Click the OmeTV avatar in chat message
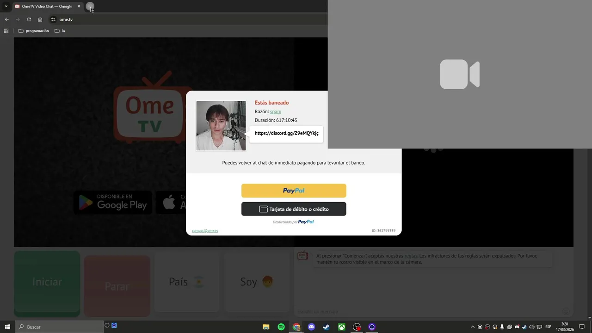The image size is (592, 333). [x=302, y=255]
